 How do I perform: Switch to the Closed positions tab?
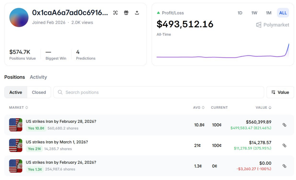[x=39, y=92]
